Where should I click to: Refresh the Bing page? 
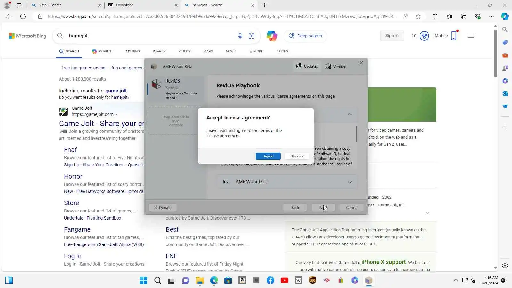pos(23,16)
